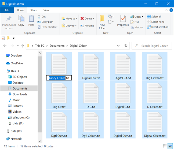
Task: Click Pin to Quick access icon
Action: tap(9, 18)
